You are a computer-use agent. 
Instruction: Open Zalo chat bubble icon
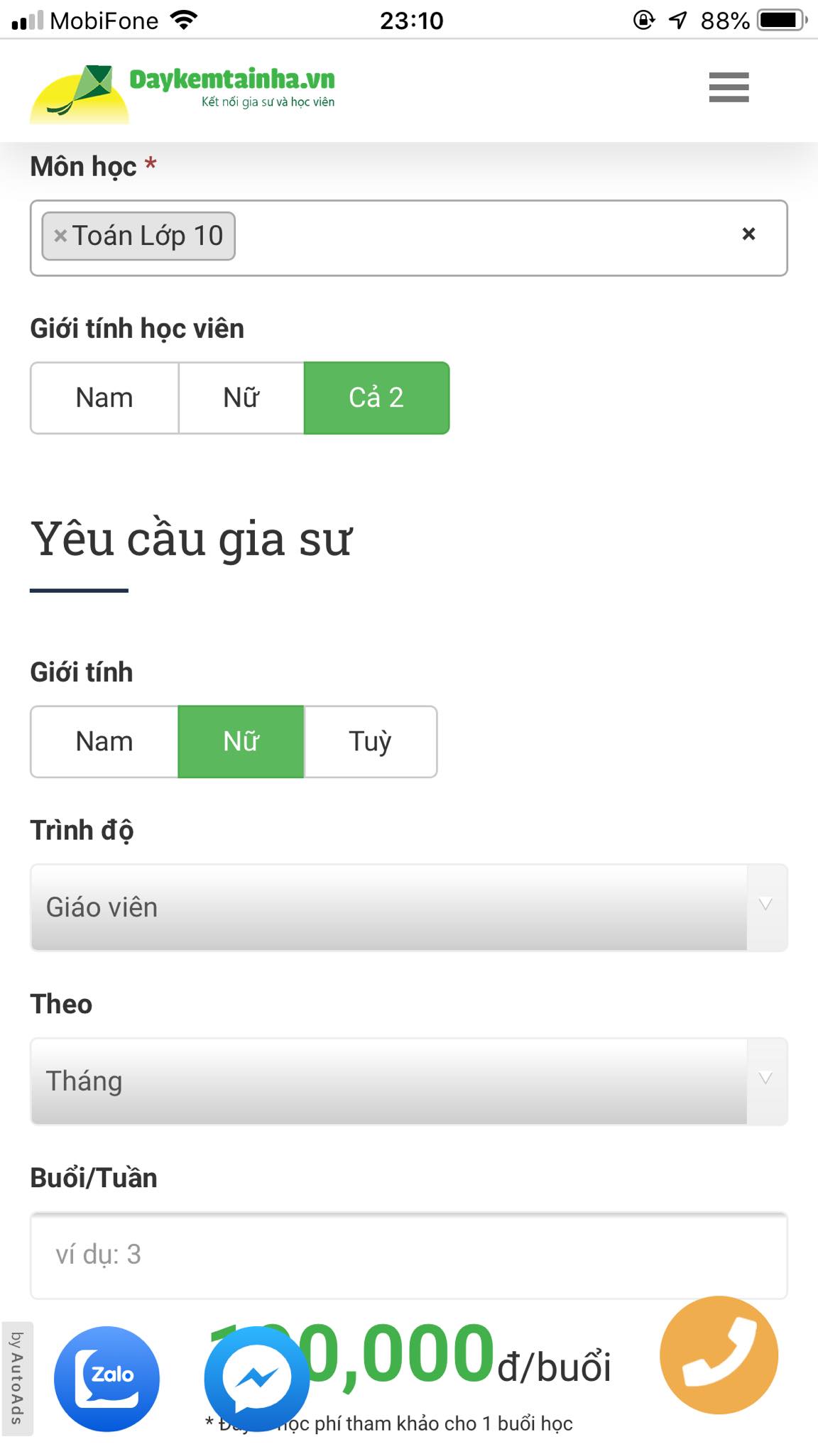[107, 1378]
